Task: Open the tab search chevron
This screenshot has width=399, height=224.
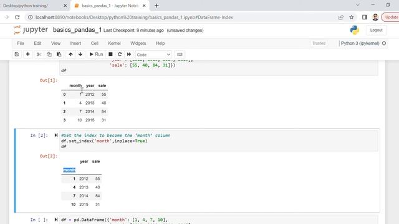Action: (x=358, y=5)
